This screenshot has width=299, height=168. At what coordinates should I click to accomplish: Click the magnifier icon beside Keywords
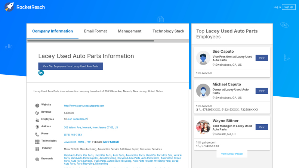(x=37, y=159)
